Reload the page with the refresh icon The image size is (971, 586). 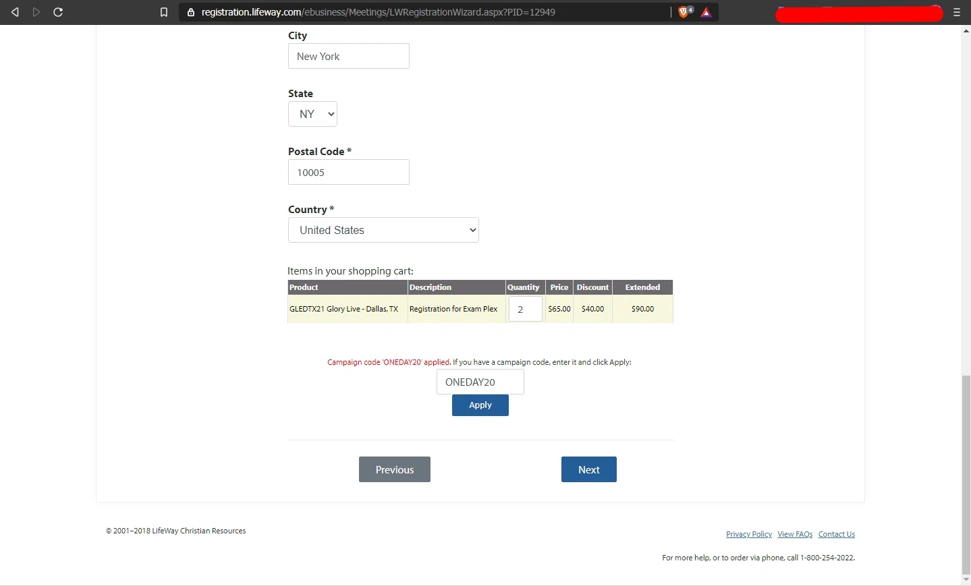58,12
